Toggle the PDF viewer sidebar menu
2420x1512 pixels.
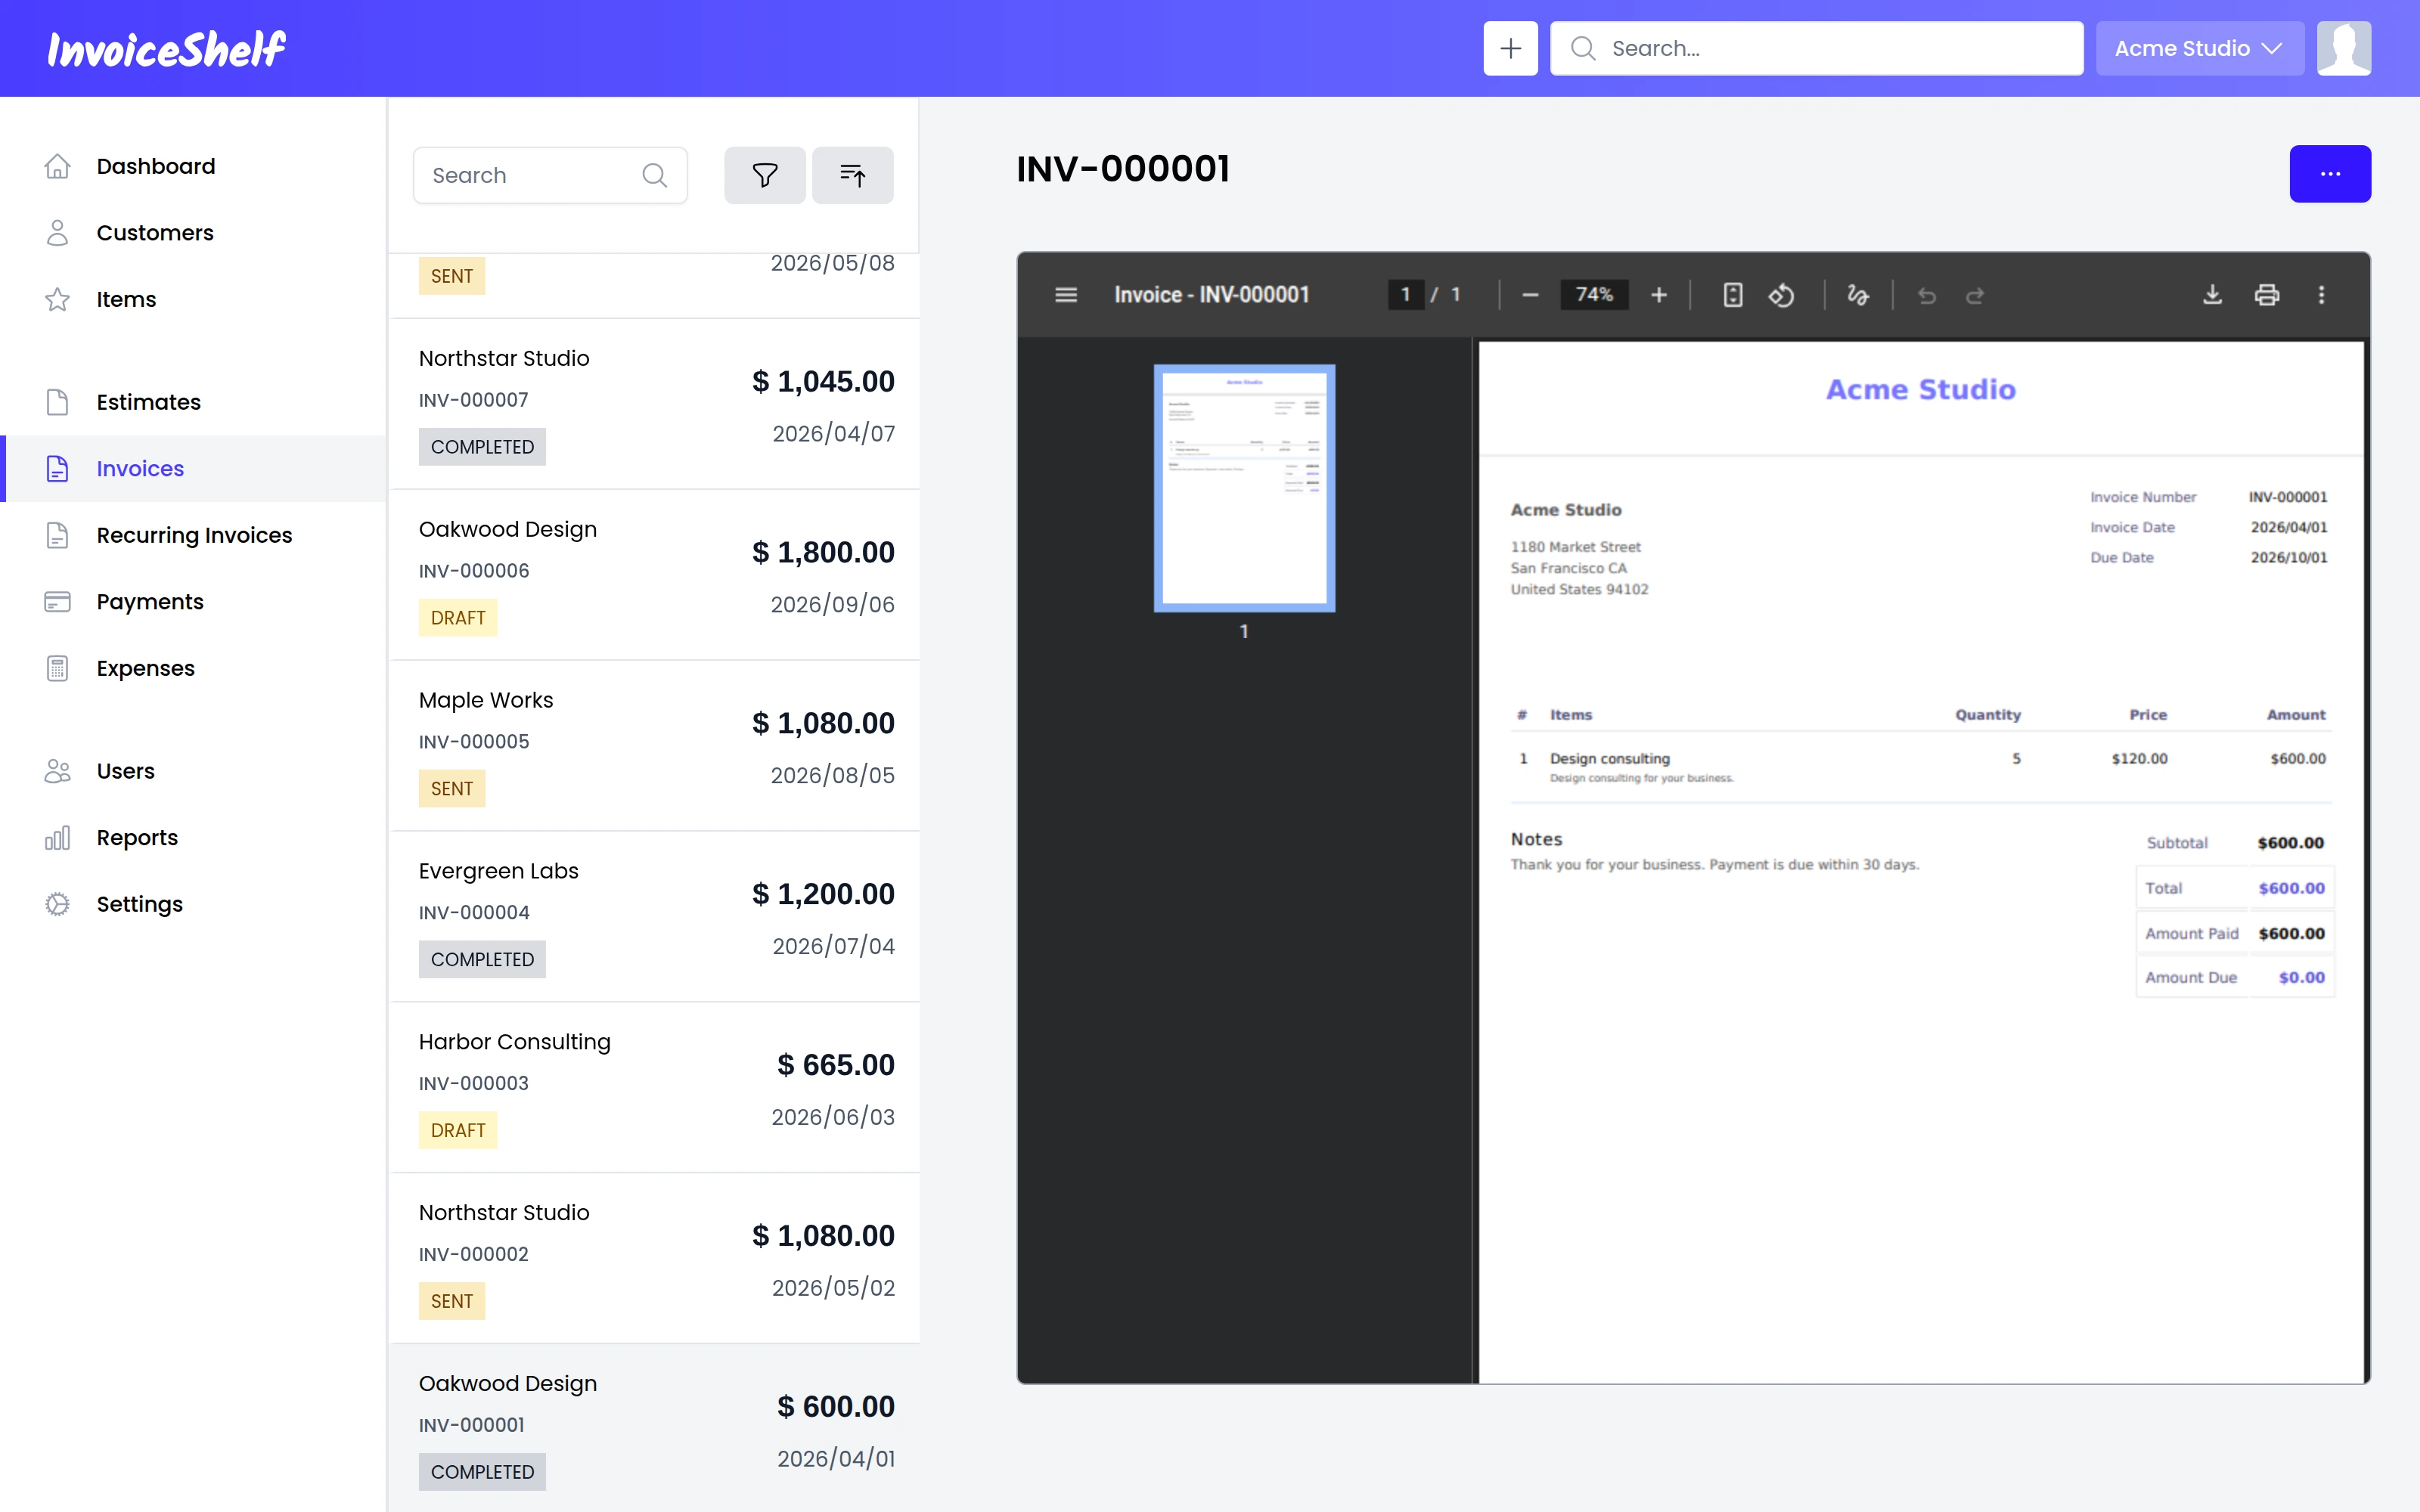point(1066,295)
